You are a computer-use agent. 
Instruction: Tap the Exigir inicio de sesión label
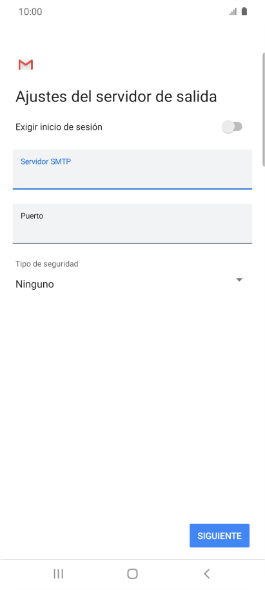tap(59, 127)
